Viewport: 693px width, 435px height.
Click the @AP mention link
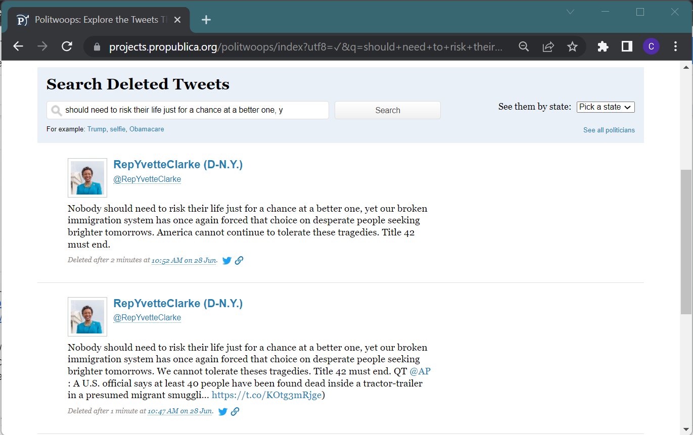pyautogui.click(x=420, y=371)
